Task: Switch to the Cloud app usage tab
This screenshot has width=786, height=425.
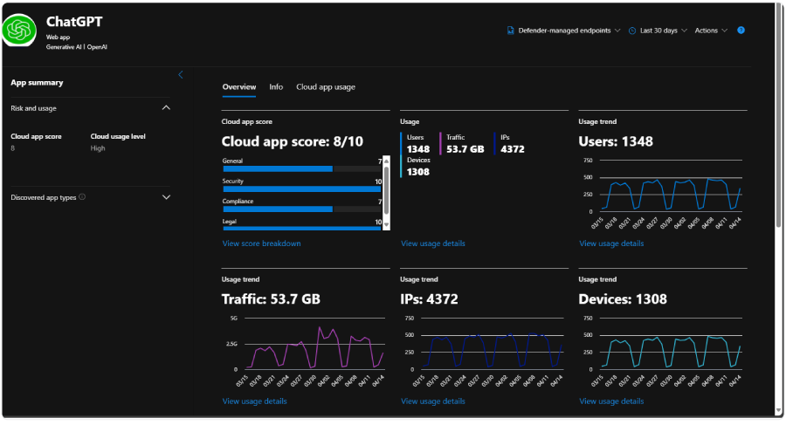Action: click(x=326, y=86)
